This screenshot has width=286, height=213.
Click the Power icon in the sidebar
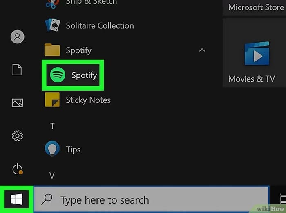17,169
